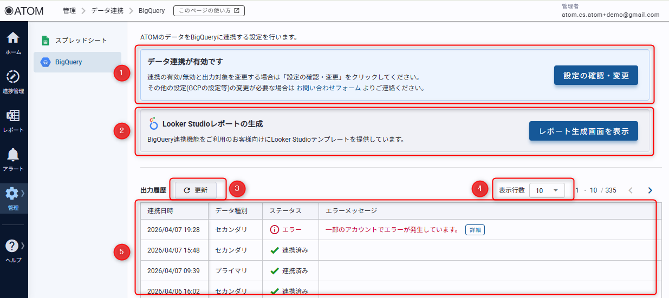
Task: Open the Help question mark menu
Action: [x=14, y=250]
